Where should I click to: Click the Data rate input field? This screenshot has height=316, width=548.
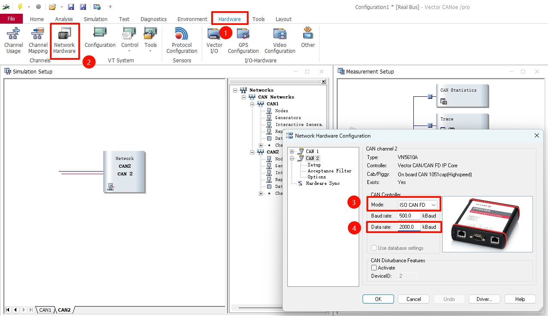point(409,227)
